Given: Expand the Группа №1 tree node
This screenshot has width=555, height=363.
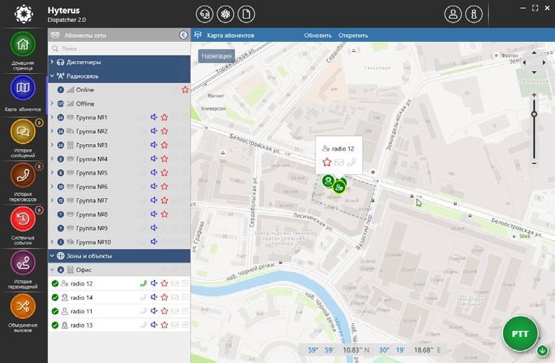Looking at the screenshot, I should tap(52, 117).
